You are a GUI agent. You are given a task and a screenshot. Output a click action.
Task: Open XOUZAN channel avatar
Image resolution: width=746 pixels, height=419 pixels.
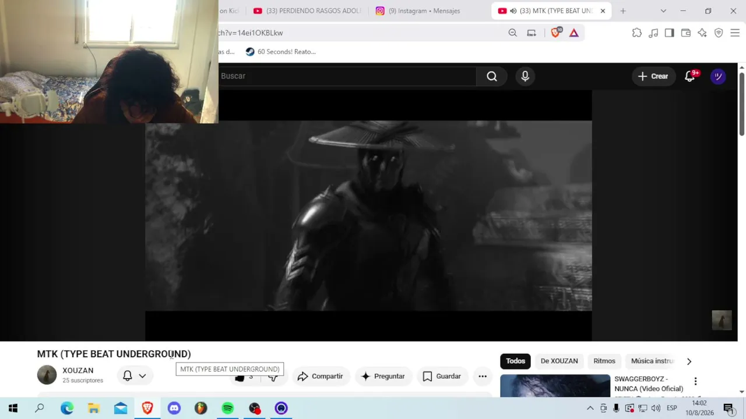[47, 375]
